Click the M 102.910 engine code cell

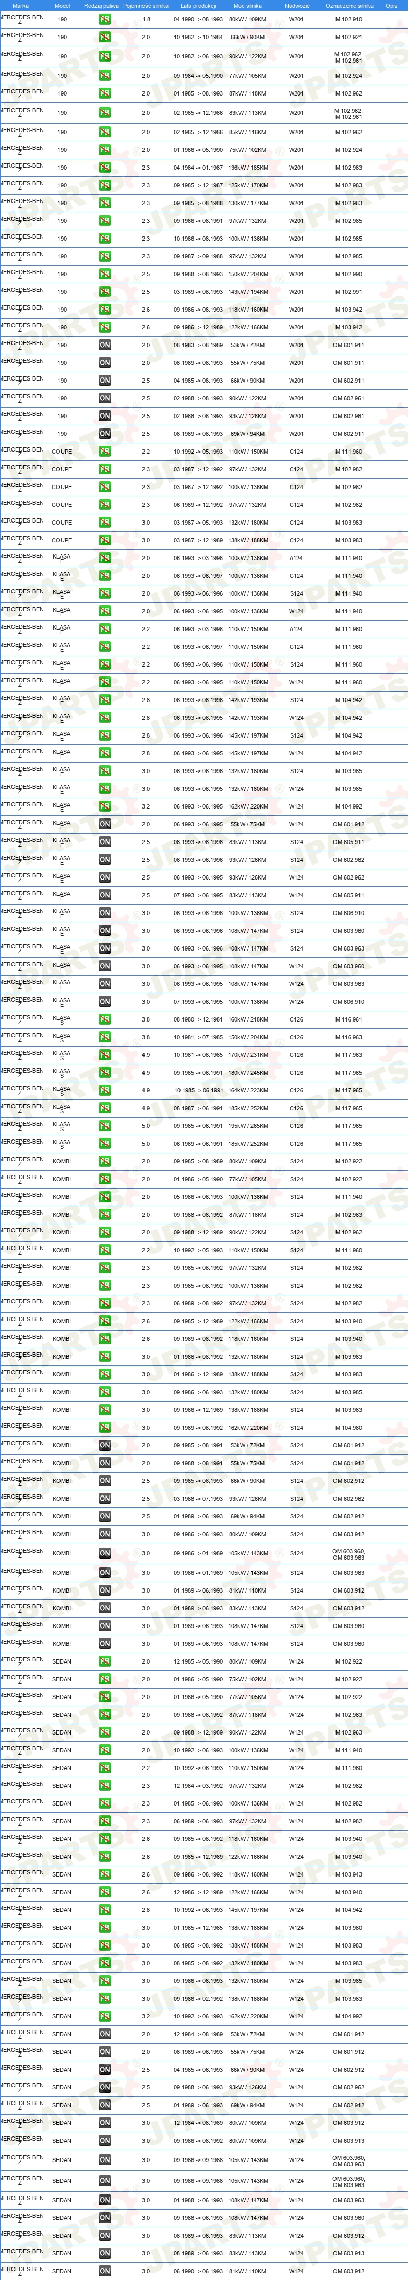tap(349, 19)
